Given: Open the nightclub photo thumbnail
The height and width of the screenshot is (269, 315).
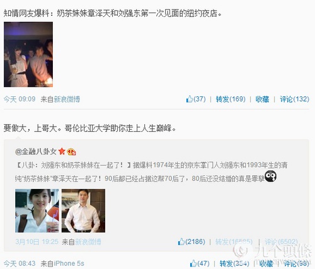Looking at the screenshot, I should 28,54.
